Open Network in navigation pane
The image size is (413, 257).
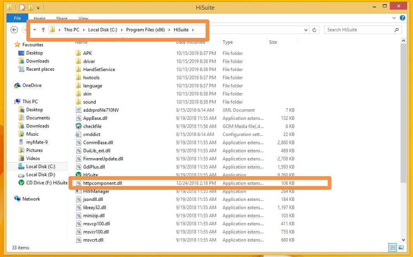click(x=31, y=199)
